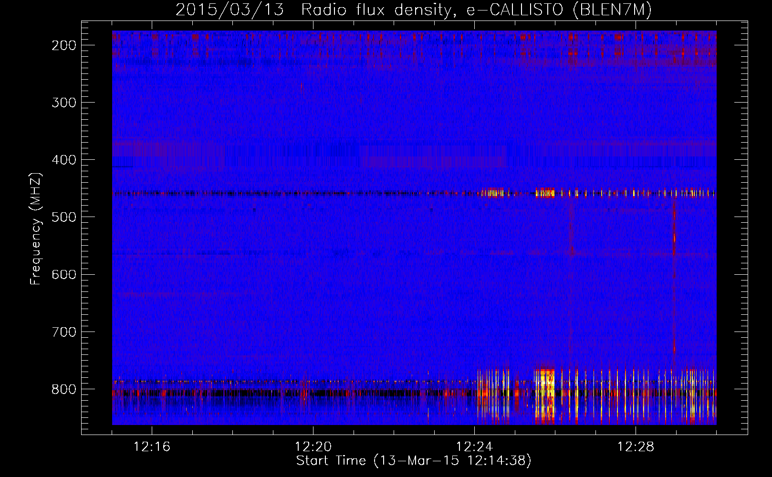Click the 12:24 time tick label
Screen dimensions: 772x477
tap(474, 447)
